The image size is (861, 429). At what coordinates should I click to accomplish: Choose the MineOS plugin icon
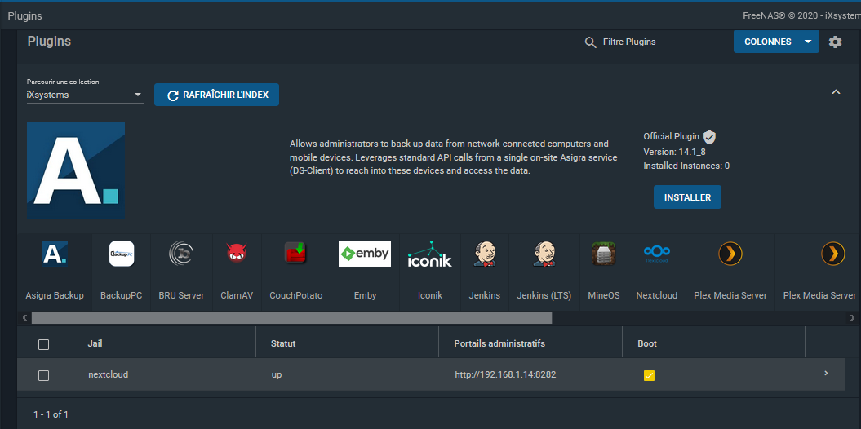coord(603,254)
